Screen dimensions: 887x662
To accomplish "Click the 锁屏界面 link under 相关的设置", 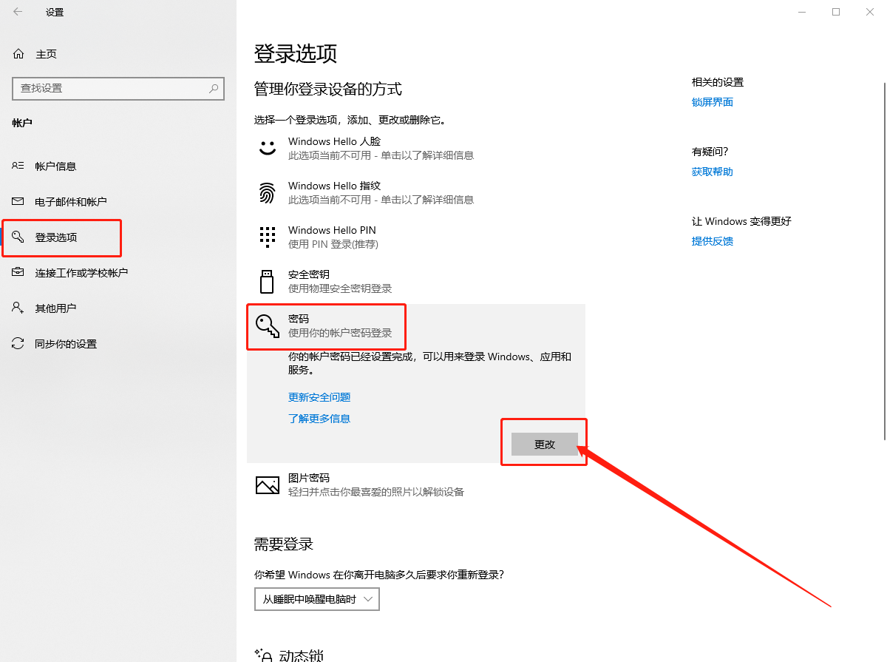I will point(712,101).
